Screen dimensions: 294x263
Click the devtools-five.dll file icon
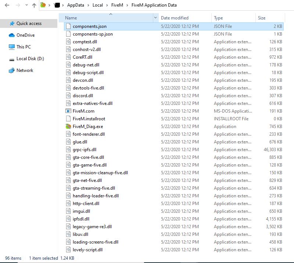point(68,88)
